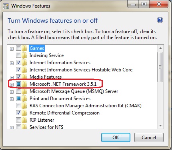Click the scrollbar down arrow
Image resolution: width=172 pixels, height=150 pixels.
tap(160, 125)
